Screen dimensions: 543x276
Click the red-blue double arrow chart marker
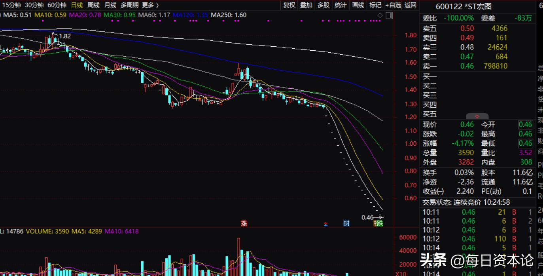coord(325,224)
